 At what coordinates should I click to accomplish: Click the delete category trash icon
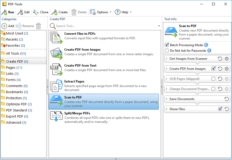(x=38, y=26)
